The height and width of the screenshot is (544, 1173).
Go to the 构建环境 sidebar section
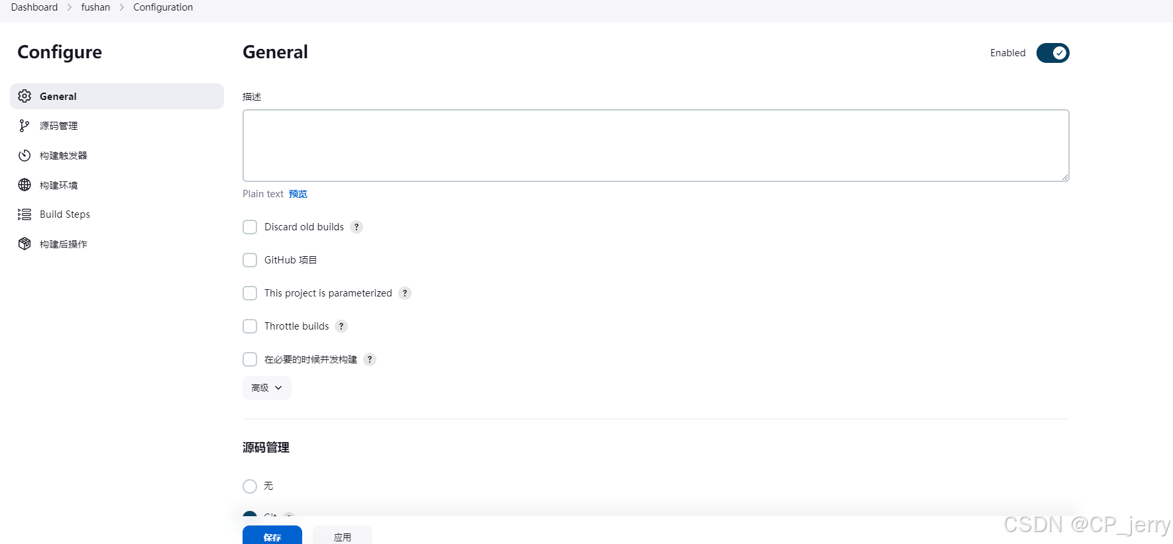[x=117, y=185]
